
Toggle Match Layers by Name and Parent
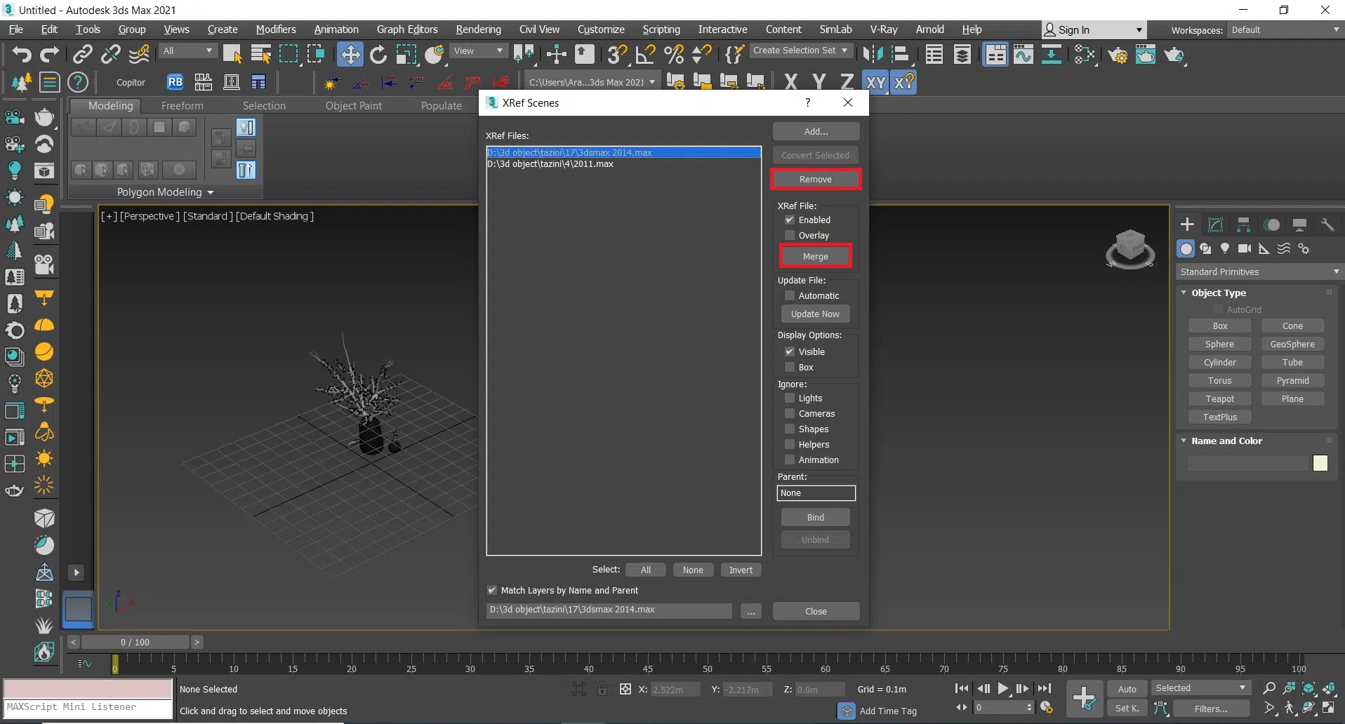pyautogui.click(x=492, y=591)
